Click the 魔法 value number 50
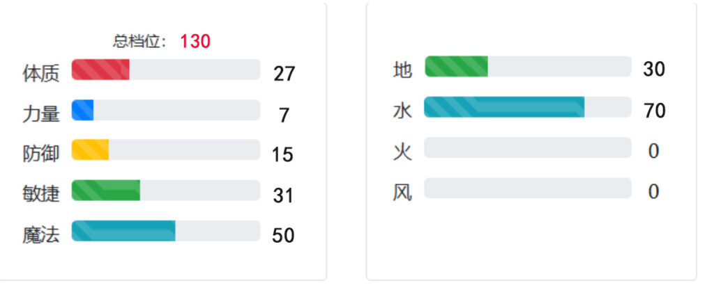Image resolution: width=714 pixels, height=290 pixels. (x=283, y=236)
